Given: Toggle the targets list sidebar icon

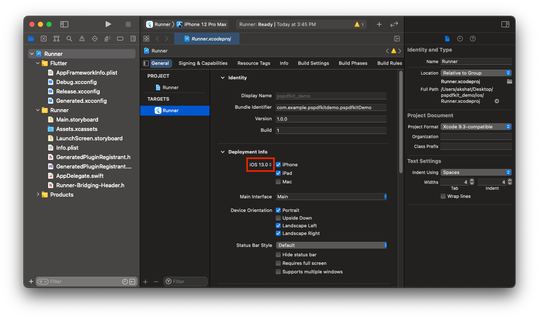Looking at the screenshot, I should click(x=146, y=63).
